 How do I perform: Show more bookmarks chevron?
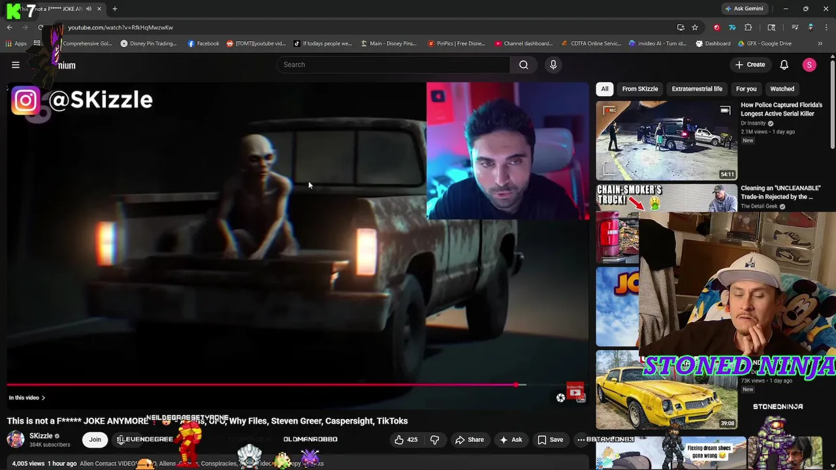coord(820,44)
